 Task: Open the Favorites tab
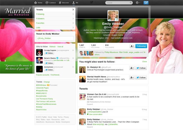55,23
